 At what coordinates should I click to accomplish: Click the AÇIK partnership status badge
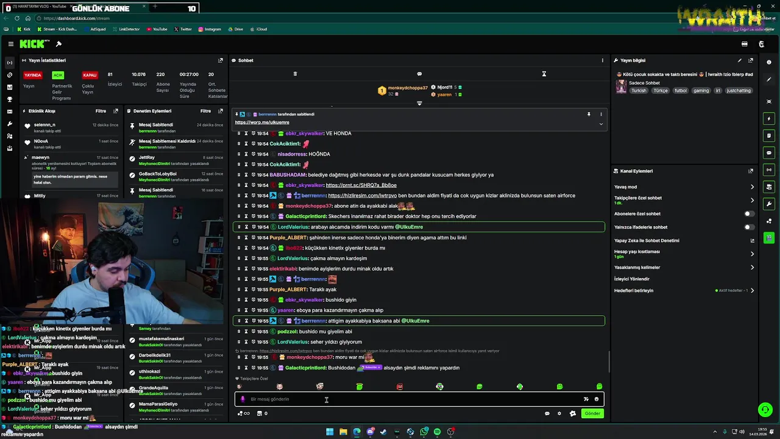coord(58,75)
